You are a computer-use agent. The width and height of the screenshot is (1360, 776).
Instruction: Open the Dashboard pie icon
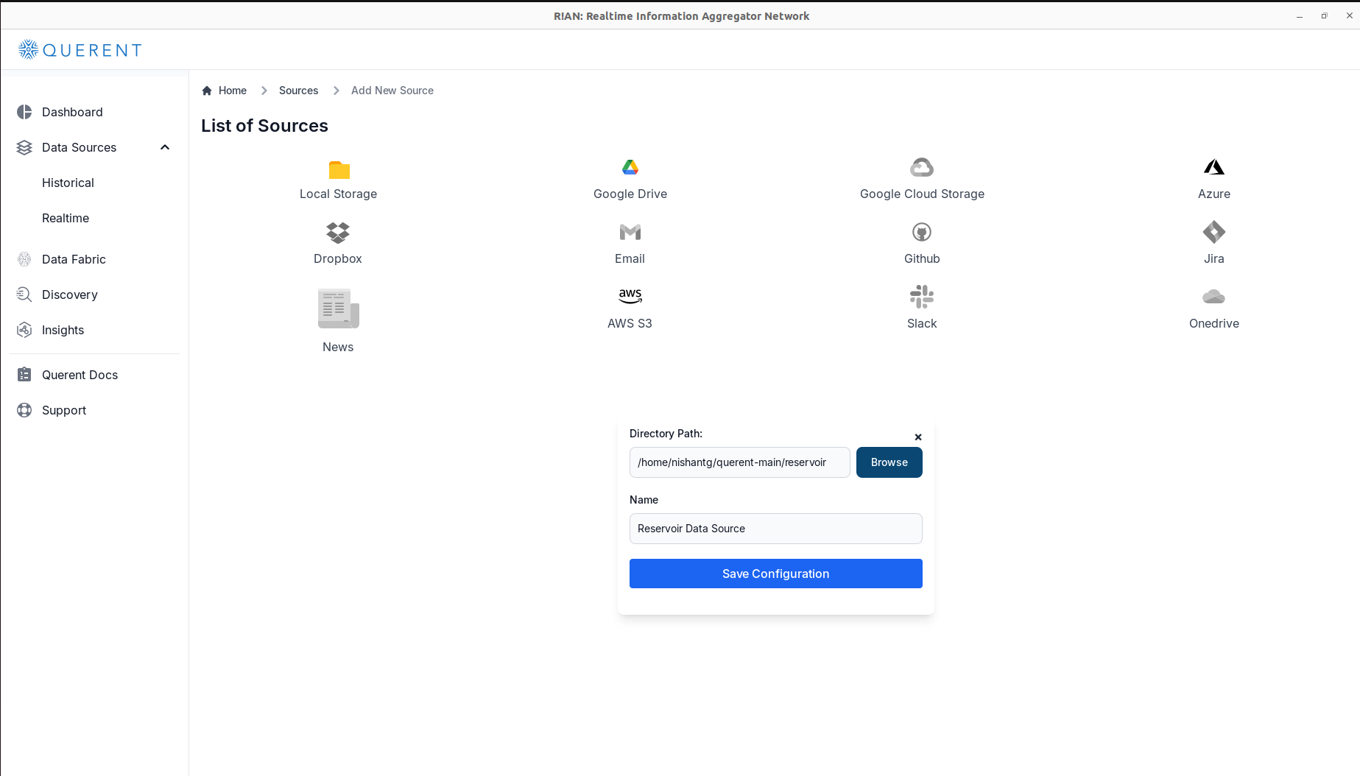click(24, 112)
